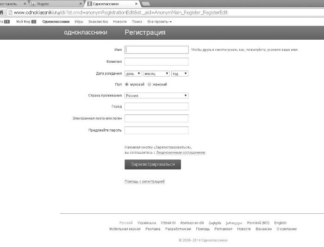Open the месяц birth month dropdown

click(156, 73)
